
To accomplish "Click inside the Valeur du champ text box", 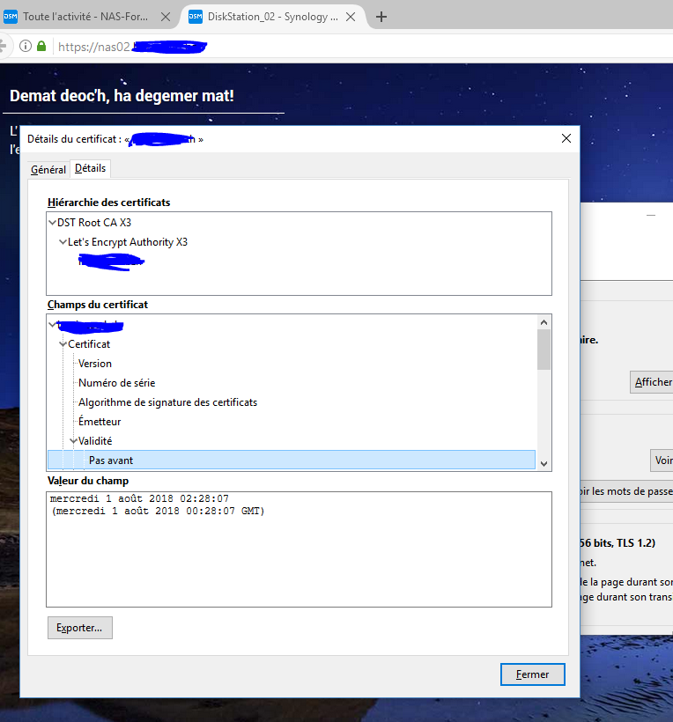I will click(299, 549).
